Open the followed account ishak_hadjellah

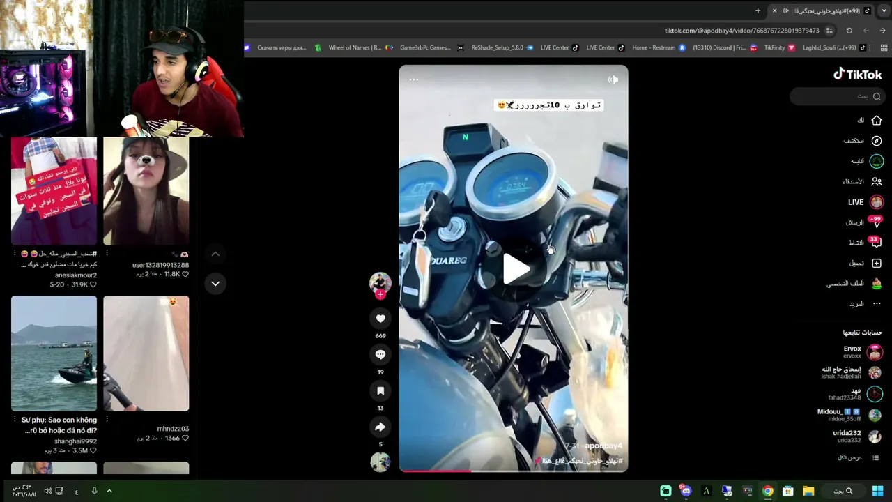tap(852, 372)
